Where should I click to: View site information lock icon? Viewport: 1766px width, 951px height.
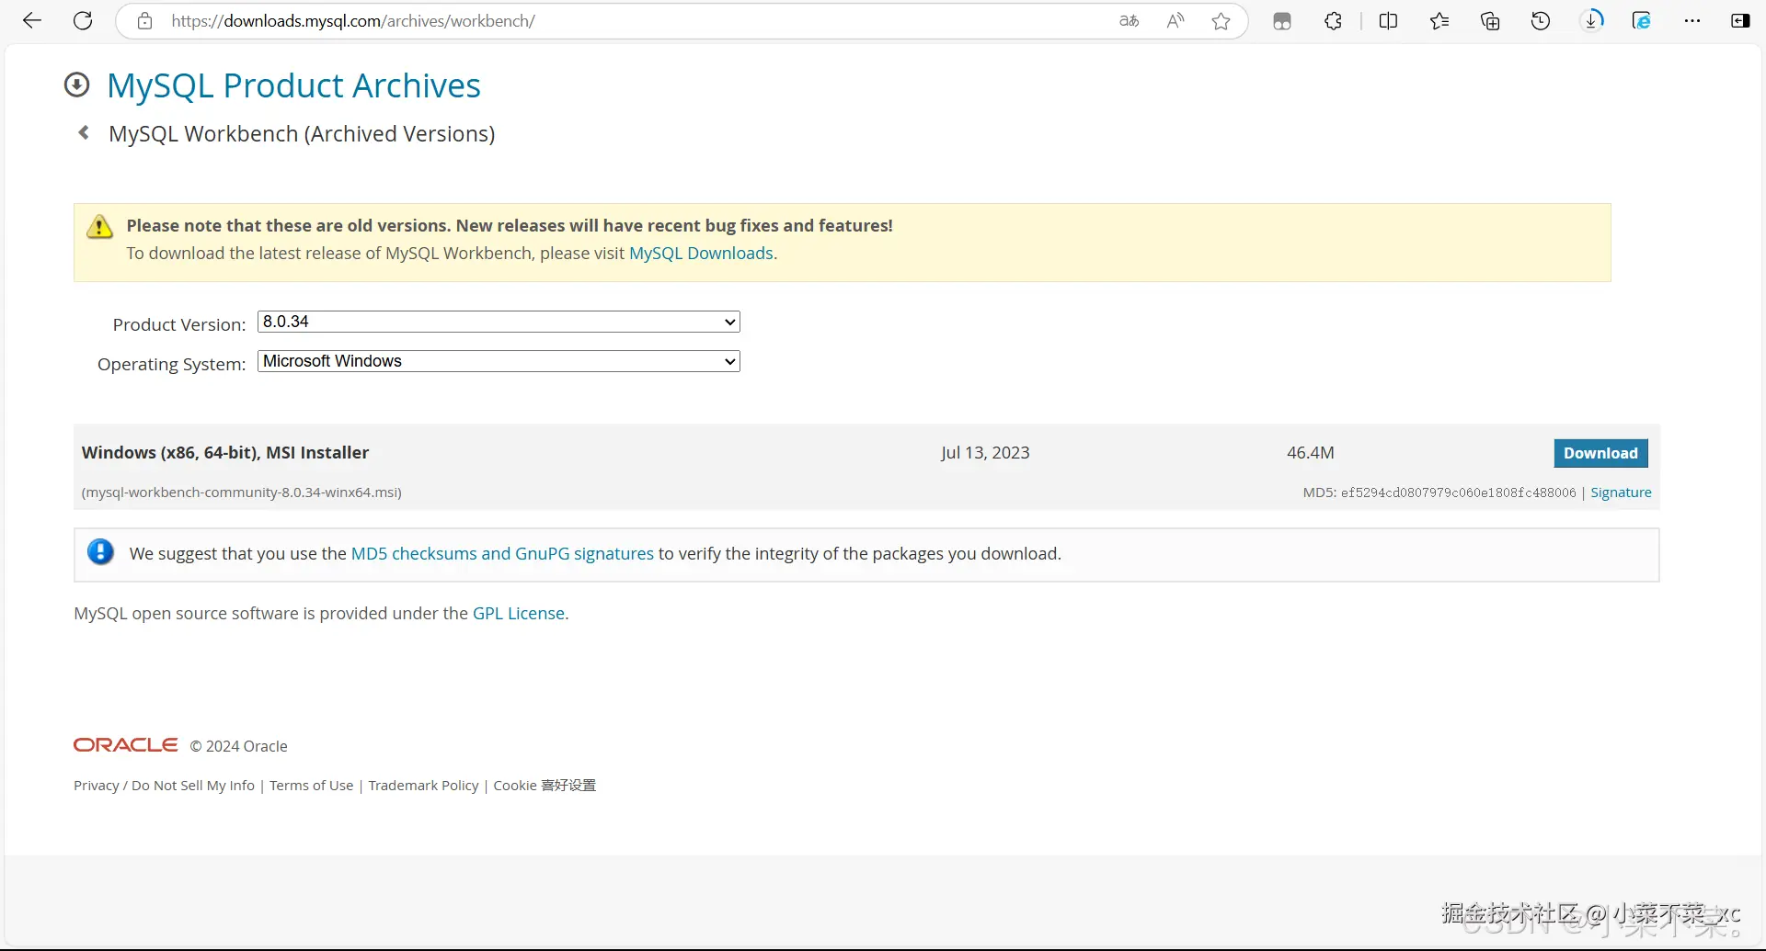(144, 21)
